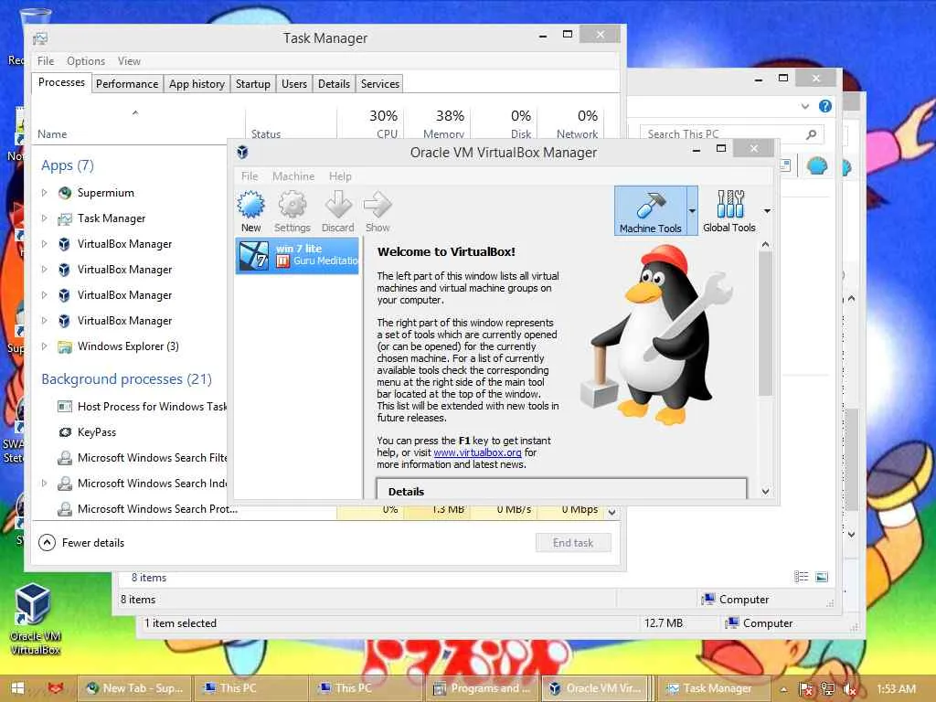
Task: Expand the Supermium process entry
Action: click(x=44, y=193)
